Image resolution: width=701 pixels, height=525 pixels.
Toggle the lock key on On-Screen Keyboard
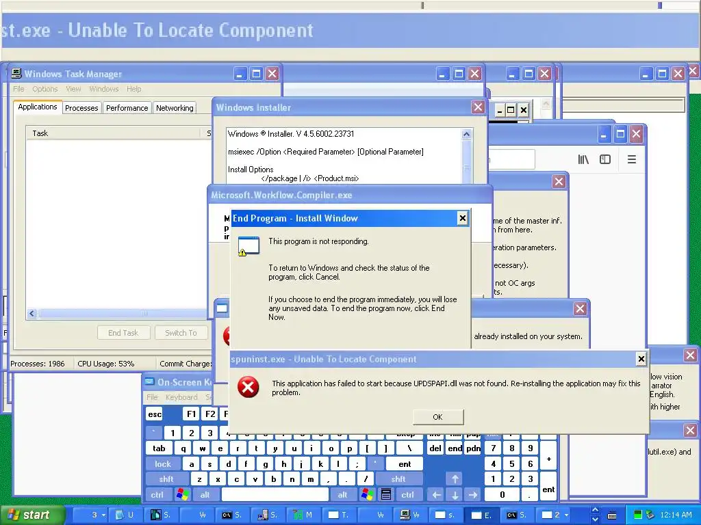click(163, 464)
